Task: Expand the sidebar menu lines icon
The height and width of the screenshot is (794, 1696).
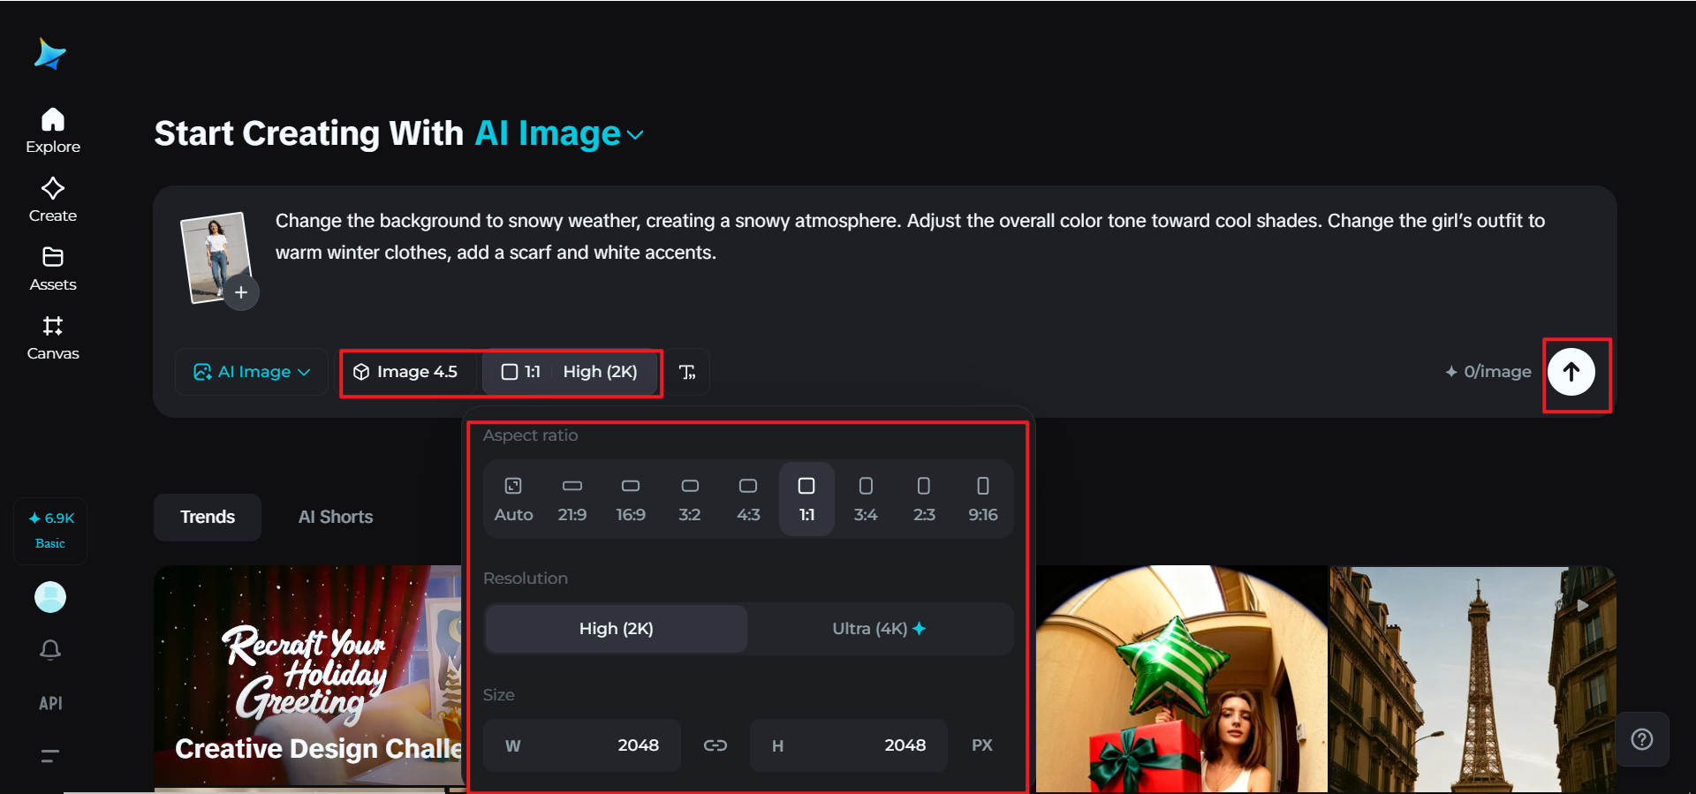Action: [x=50, y=756]
